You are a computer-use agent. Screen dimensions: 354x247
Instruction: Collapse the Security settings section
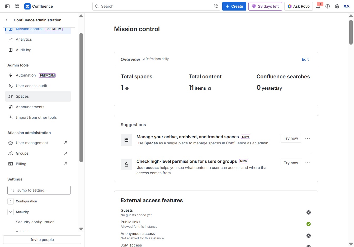pos(11,212)
